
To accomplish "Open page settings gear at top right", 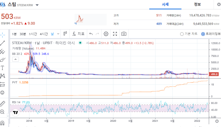I will click(x=219, y=4).
